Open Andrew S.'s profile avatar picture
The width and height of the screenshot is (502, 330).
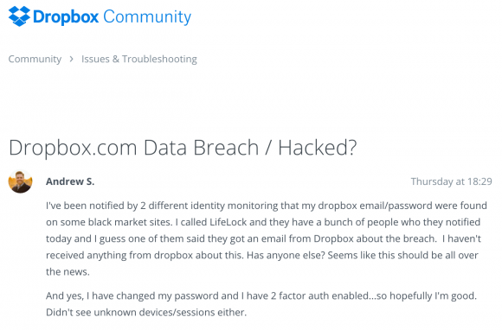tap(20, 181)
